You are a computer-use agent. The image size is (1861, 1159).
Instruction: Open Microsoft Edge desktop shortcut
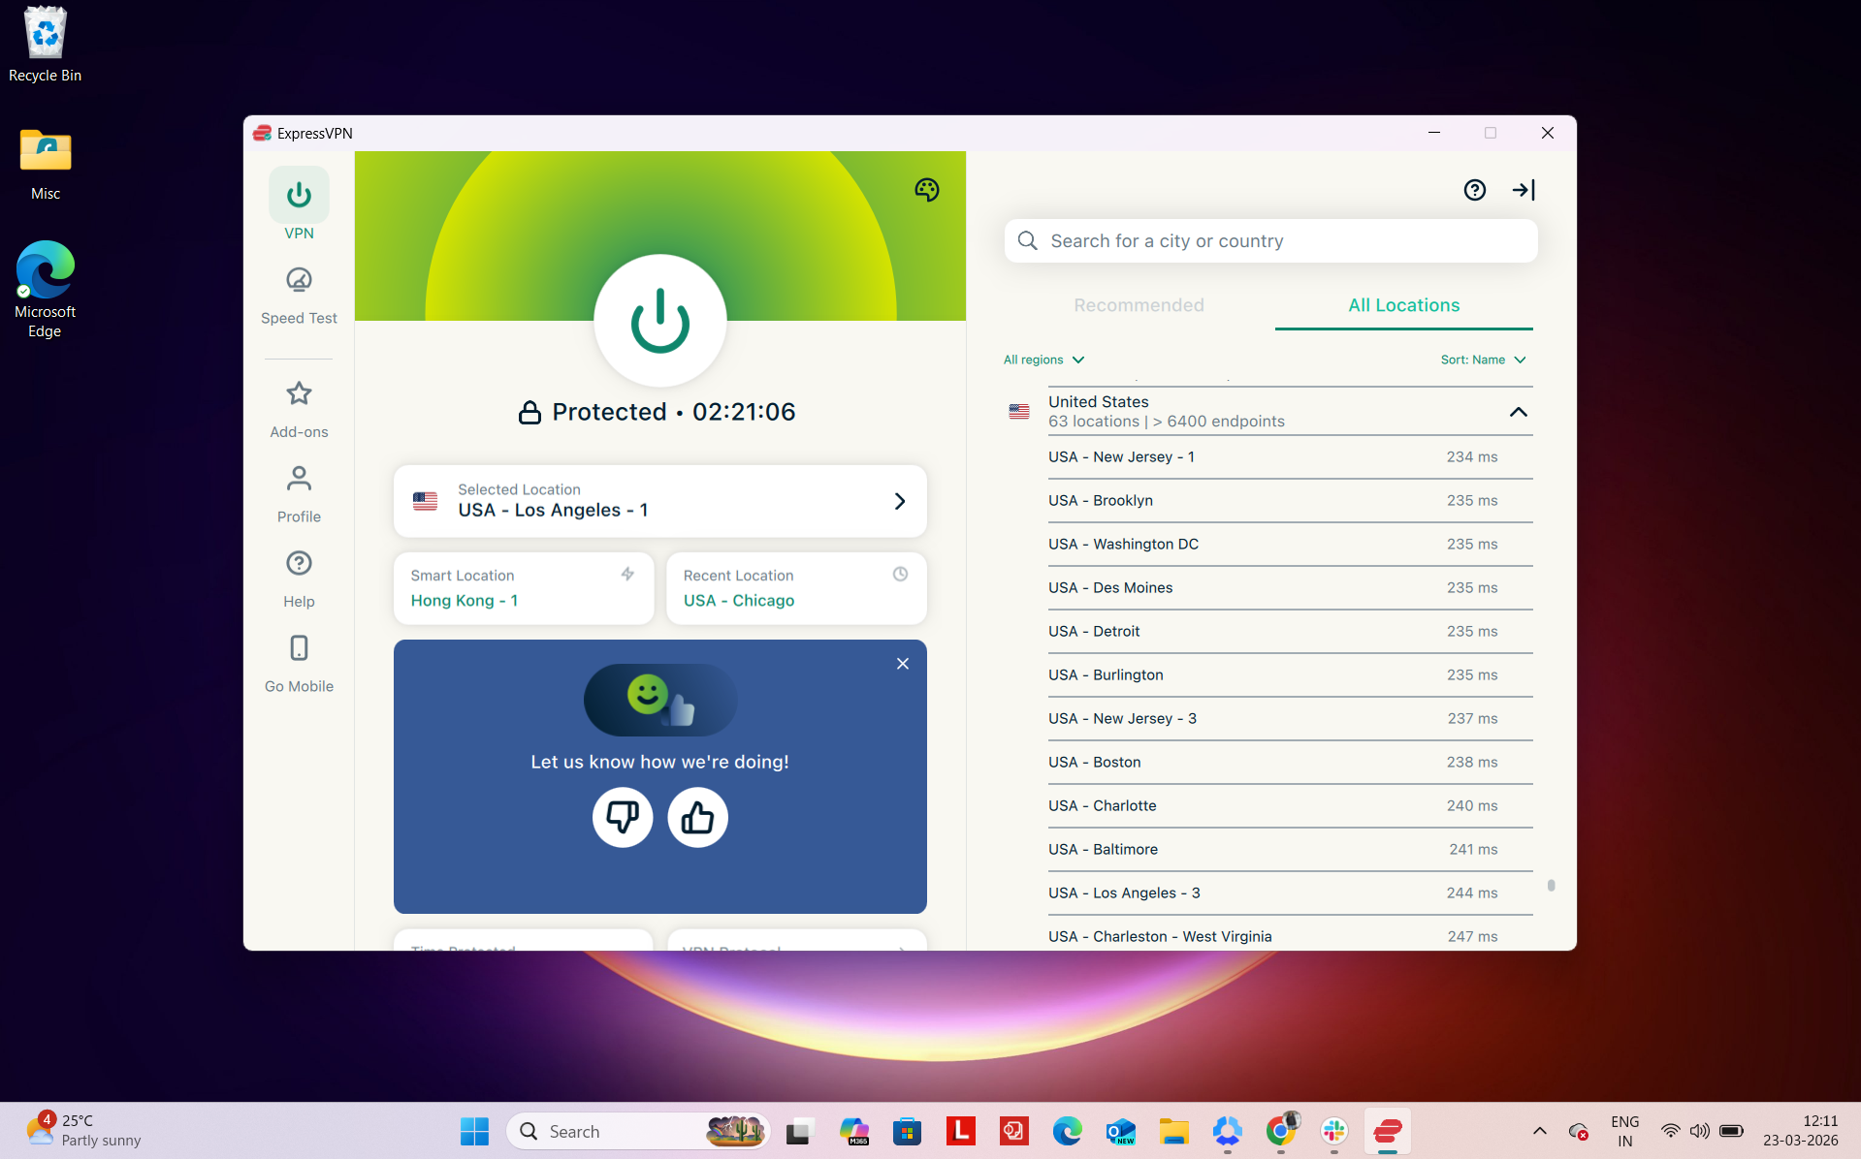(x=45, y=289)
